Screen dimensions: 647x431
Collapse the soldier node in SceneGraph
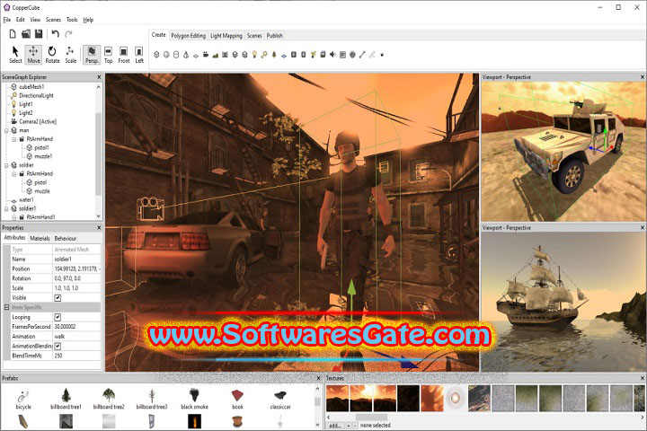6,165
